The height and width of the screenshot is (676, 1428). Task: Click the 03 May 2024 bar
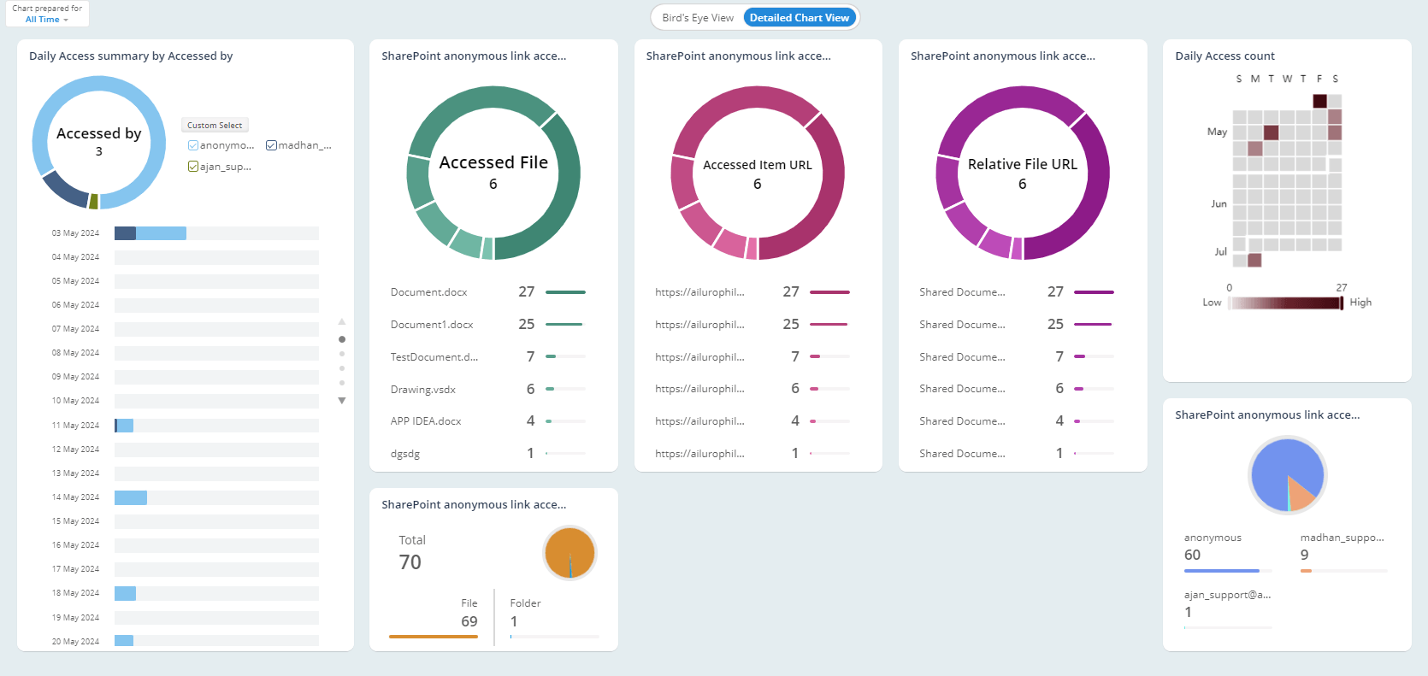(150, 233)
